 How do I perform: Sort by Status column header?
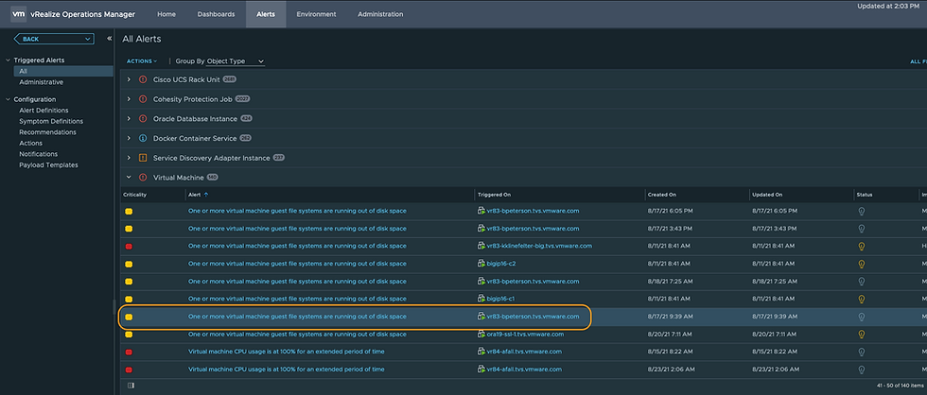tap(865, 195)
